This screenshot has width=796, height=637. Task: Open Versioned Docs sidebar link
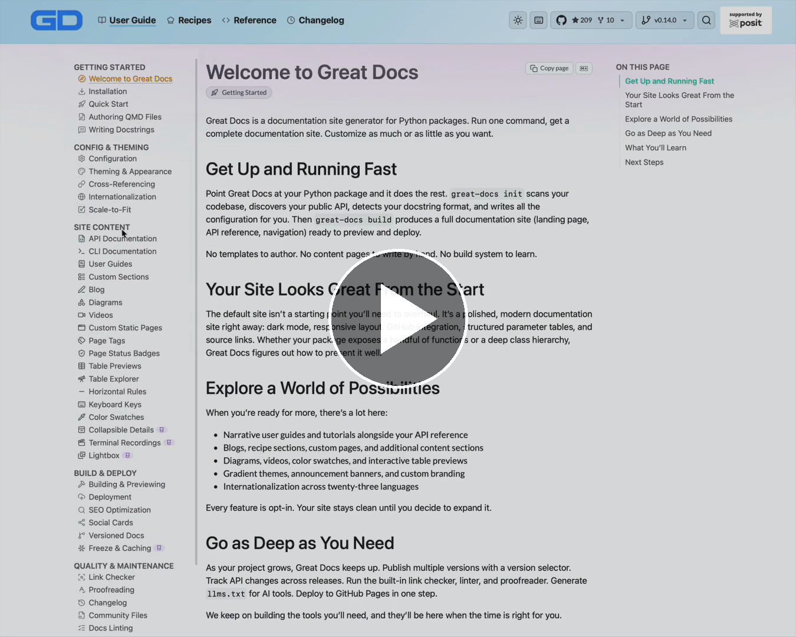point(116,536)
